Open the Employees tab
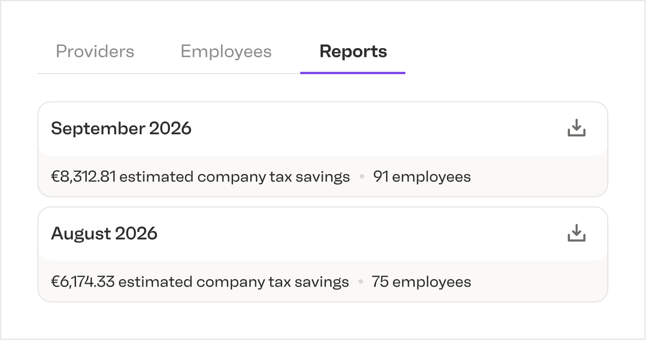Screen dimensions: 646x340 [226, 51]
